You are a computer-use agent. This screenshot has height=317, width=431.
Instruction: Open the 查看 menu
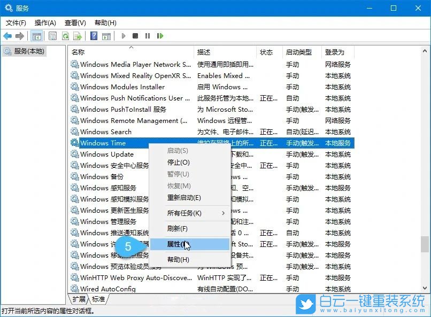coord(75,23)
